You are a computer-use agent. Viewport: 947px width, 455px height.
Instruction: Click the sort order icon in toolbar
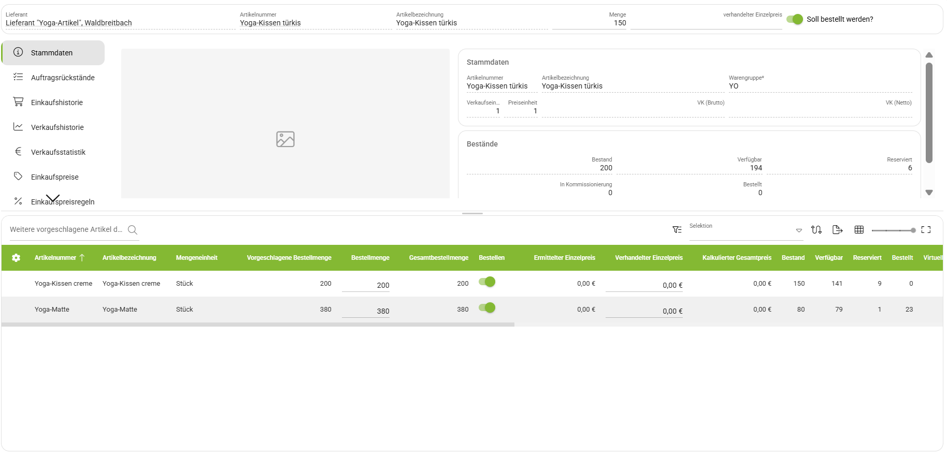point(816,230)
